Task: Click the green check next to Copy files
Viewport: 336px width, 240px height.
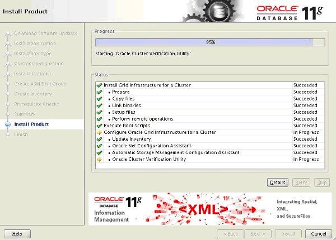Action: [x=99, y=99]
